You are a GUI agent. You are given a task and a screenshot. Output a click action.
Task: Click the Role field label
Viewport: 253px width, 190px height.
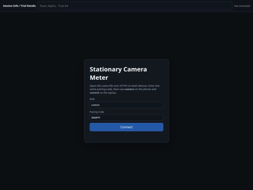tap(92, 99)
